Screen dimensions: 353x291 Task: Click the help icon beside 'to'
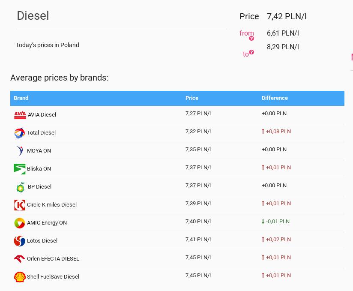(x=251, y=52)
